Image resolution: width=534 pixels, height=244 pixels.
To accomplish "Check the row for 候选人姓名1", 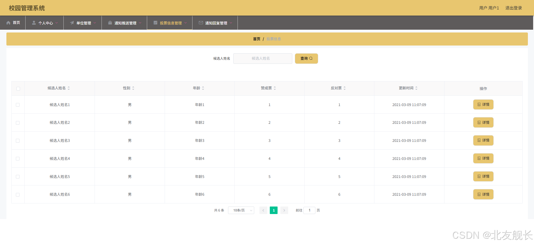I will point(18,105).
